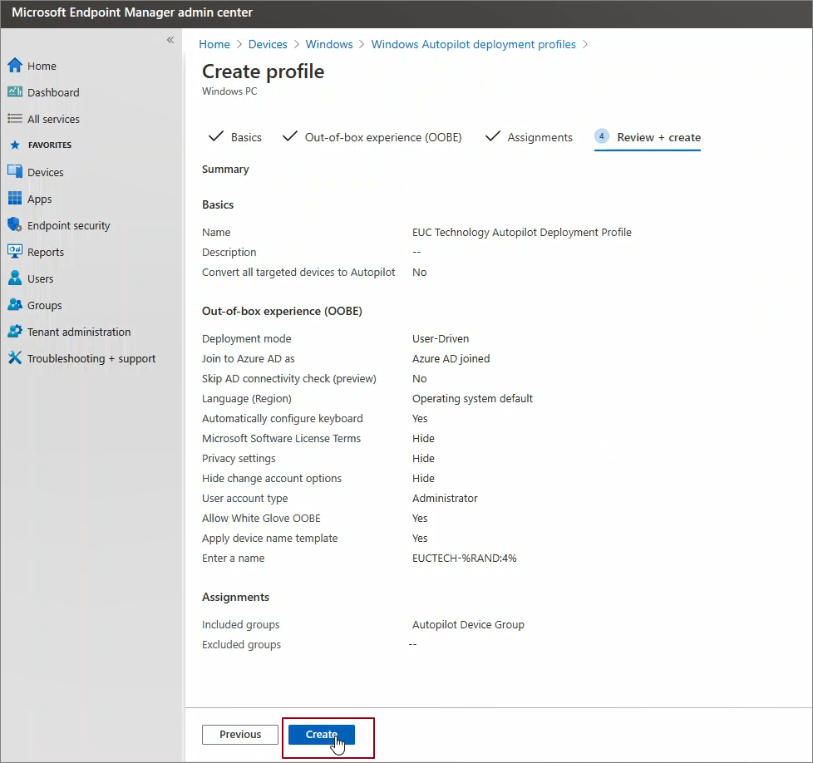Click the Convert all targeted devices label

tap(298, 272)
